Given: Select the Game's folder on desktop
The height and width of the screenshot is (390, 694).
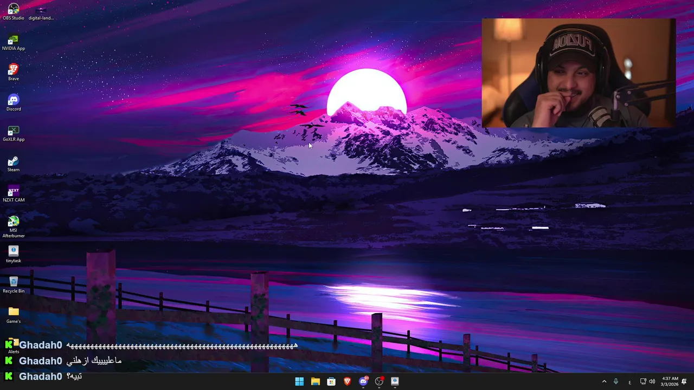Looking at the screenshot, I should click(14, 315).
